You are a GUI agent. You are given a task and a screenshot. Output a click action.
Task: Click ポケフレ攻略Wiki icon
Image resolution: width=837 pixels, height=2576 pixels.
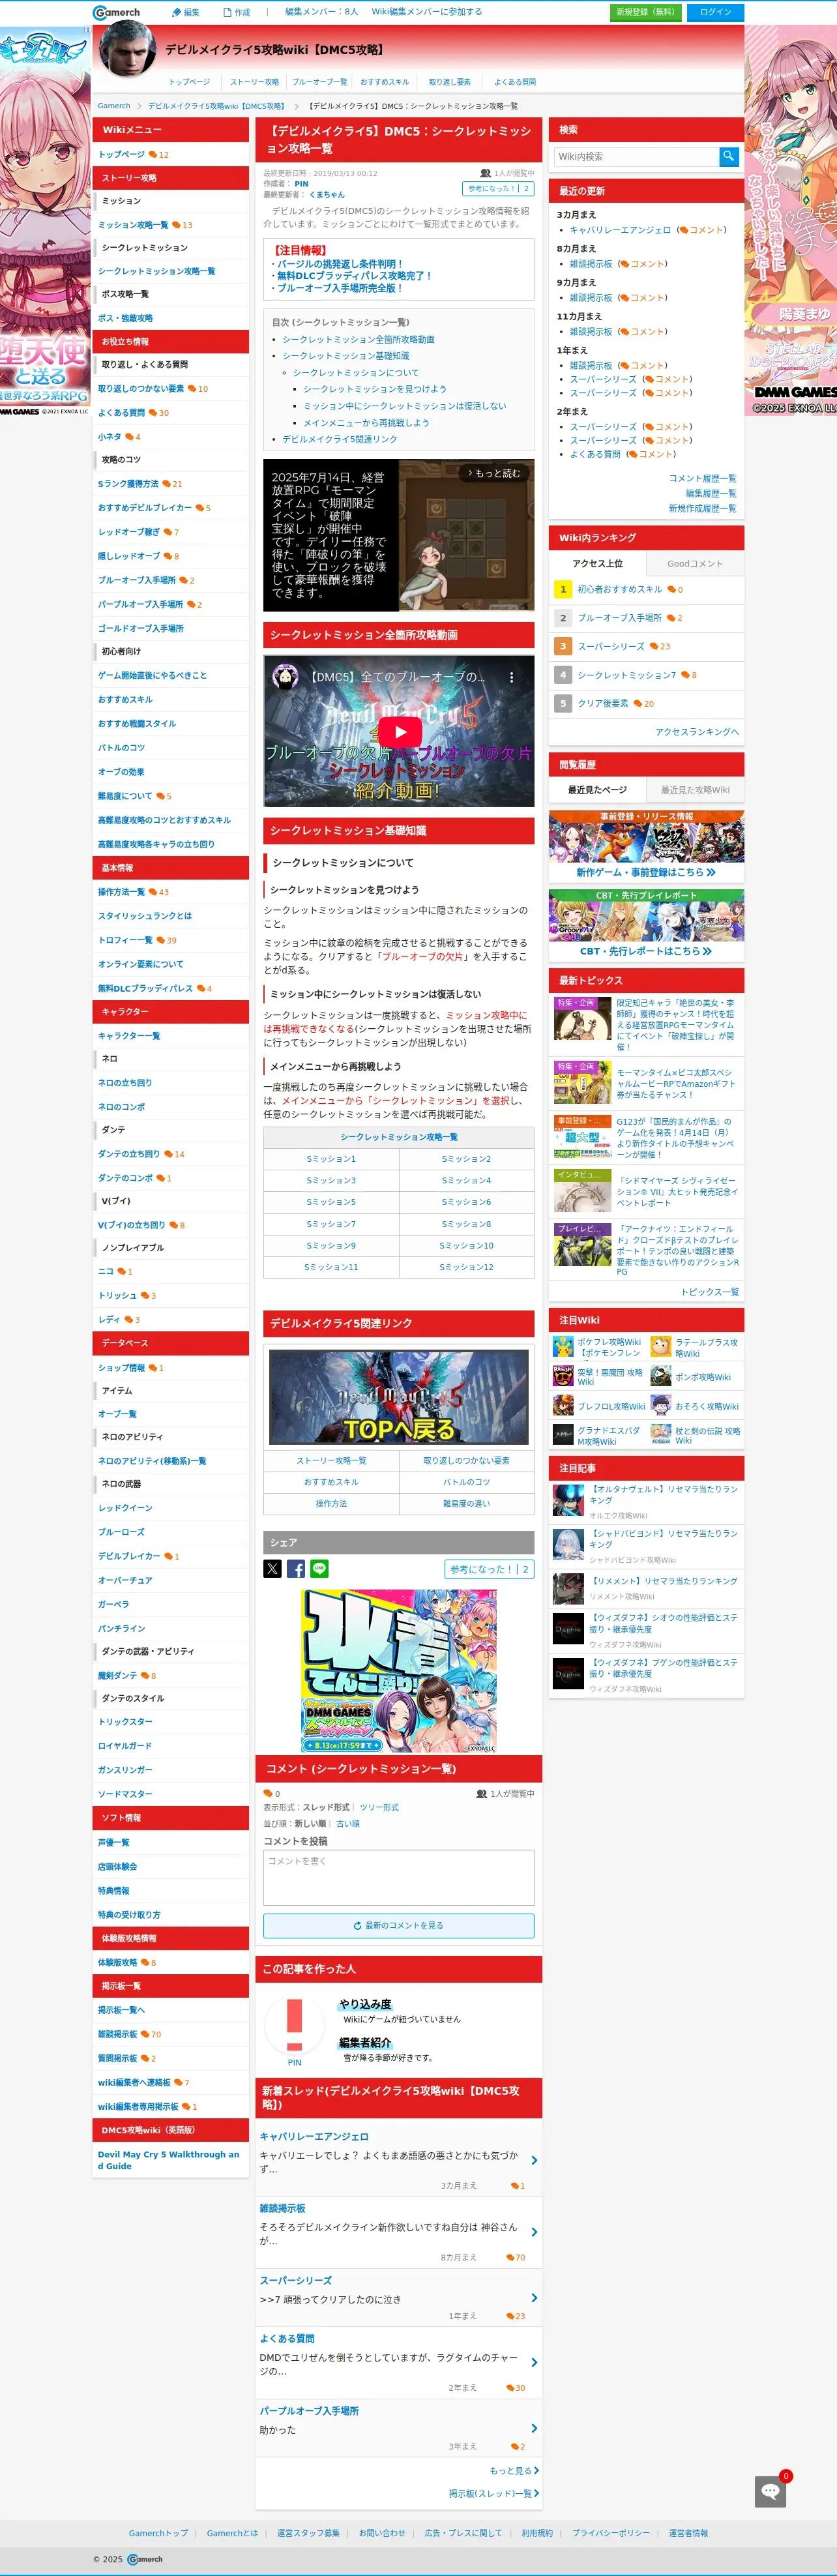click(563, 1346)
